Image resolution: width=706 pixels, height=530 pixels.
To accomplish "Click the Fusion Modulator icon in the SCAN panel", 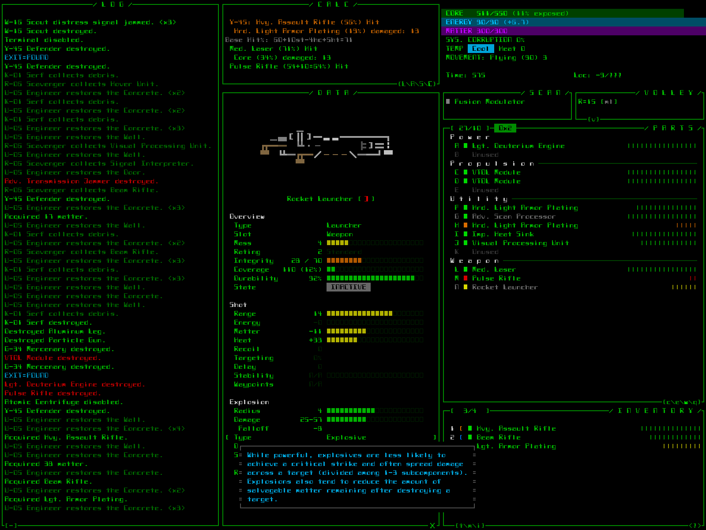I will coord(449,102).
